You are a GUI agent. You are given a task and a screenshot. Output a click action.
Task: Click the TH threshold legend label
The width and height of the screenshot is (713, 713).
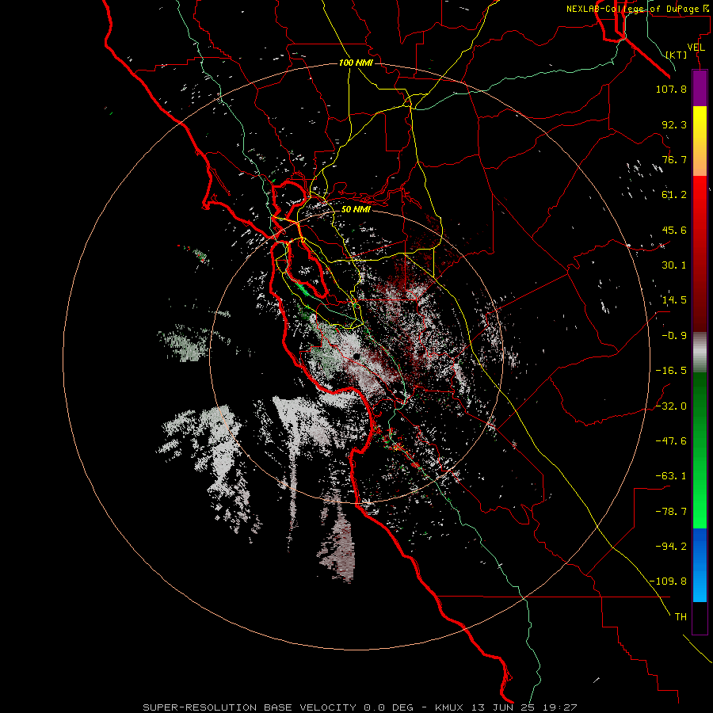click(x=681, y=616)
